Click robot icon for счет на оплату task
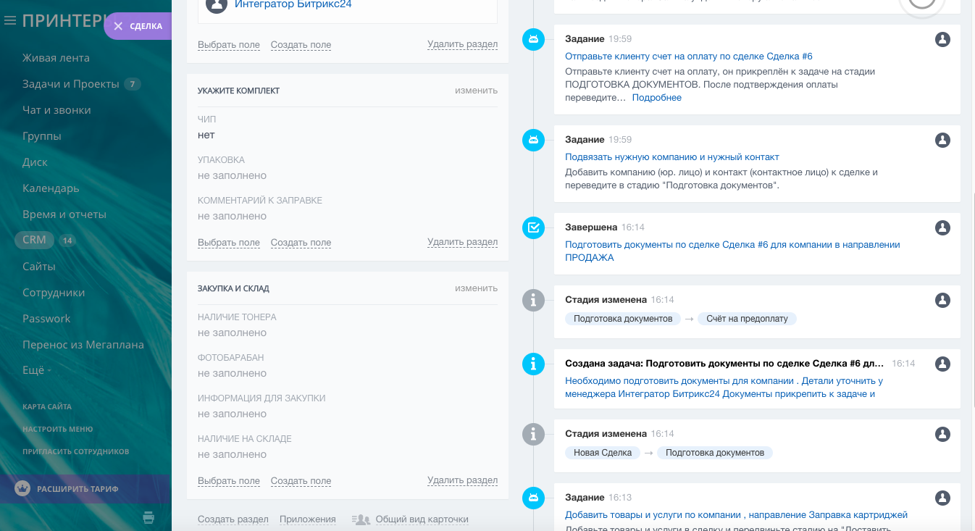This screenshot has height=531, width=975. [x=533, y=39]
